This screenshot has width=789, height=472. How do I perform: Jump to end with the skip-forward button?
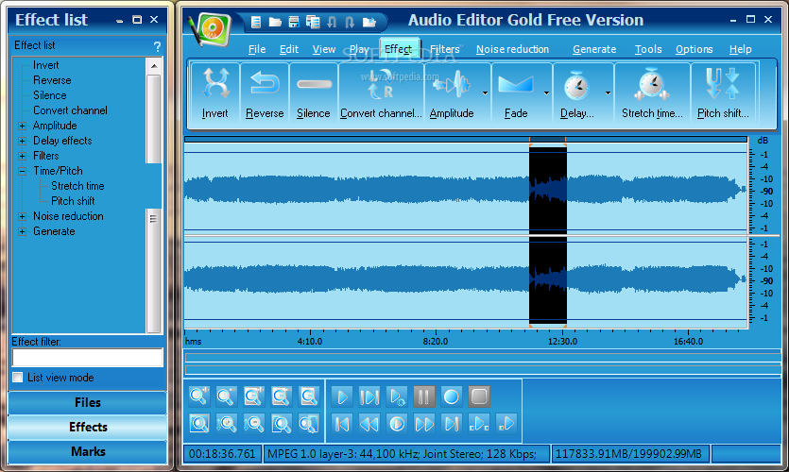pos(451,424)
